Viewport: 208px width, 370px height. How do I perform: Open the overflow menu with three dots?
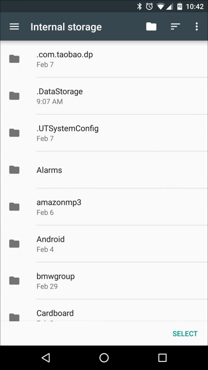tap(197, 26)
